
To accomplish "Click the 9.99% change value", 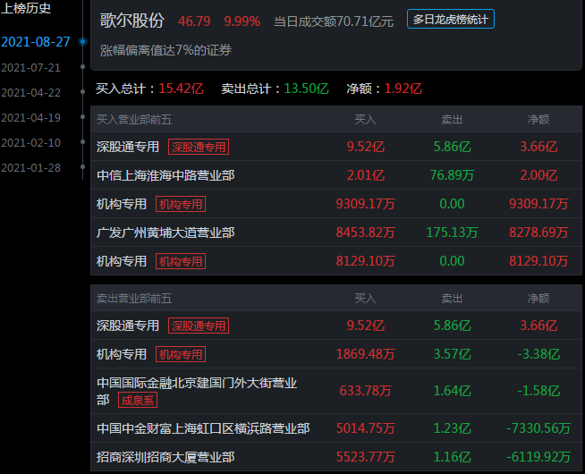I will click(242, 21).
